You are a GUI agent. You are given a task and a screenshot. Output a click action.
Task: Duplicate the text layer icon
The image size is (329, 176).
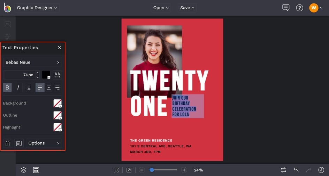coord(19,143)
